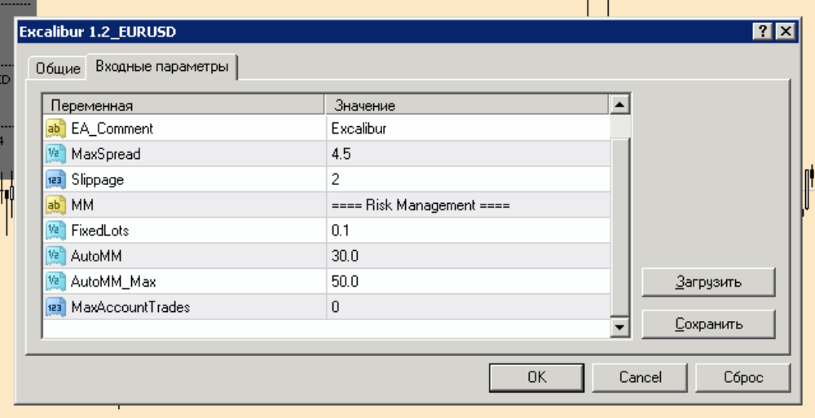Image resolution: width=815 pixels, height=418 pixels.
Task: Click the Значение column header
Action: tap(467, 106)
